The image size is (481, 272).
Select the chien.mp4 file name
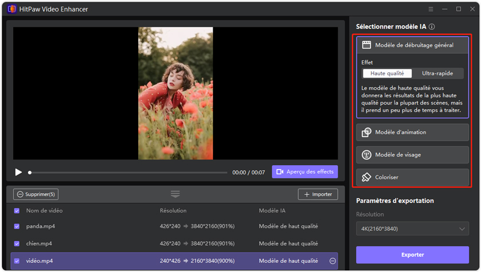point(39,243)
